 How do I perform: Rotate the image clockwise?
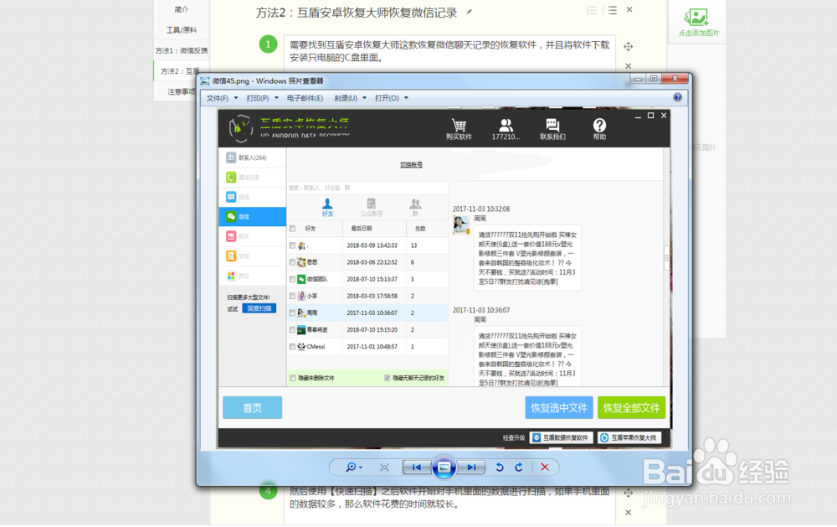519,468
